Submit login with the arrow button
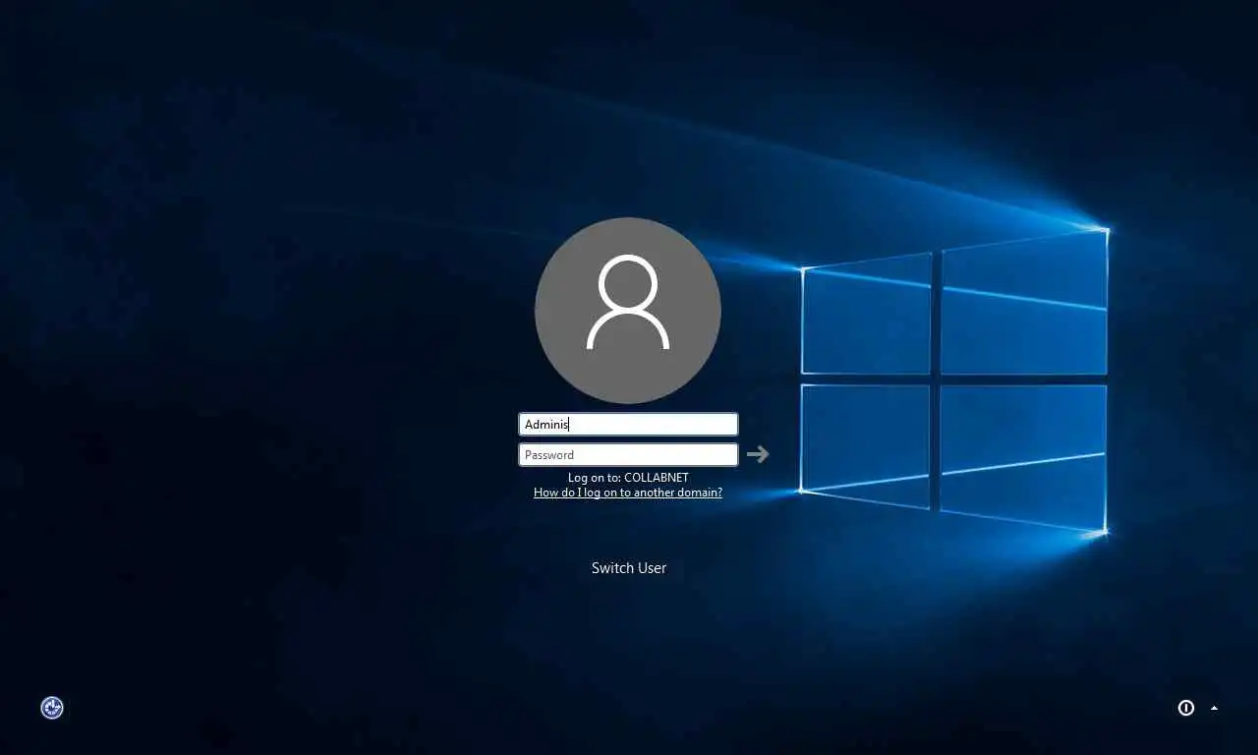 point(757,454)
